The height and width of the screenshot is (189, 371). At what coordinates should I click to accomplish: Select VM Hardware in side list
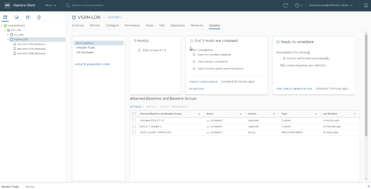click(x=85, y=52)
